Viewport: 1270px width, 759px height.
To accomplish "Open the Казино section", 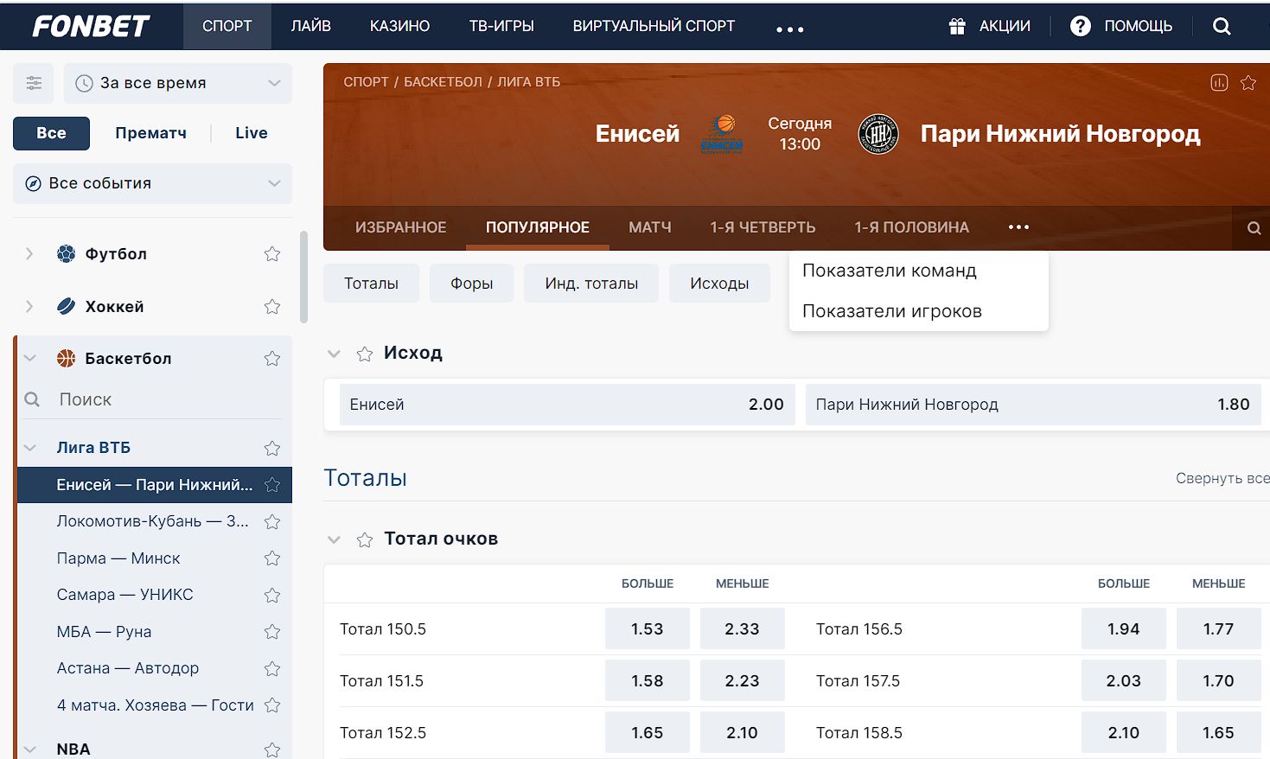I will point(399,26).
